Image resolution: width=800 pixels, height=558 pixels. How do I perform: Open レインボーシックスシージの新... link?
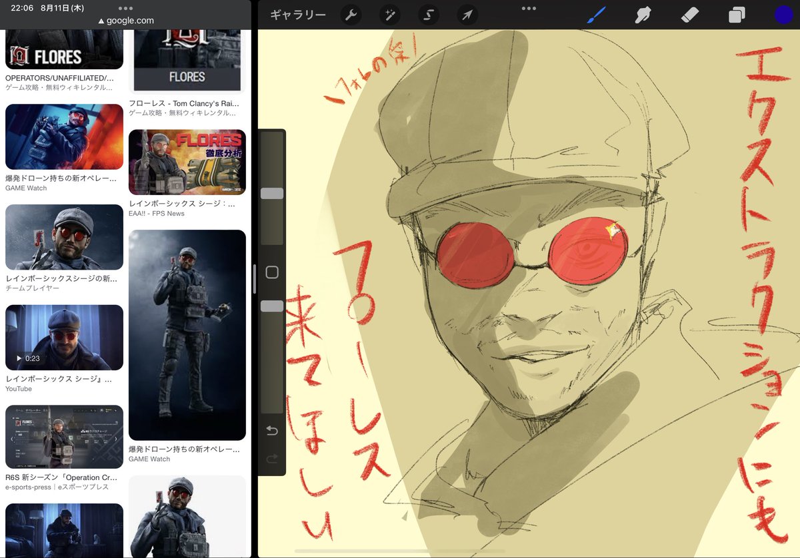pos(61,278)
